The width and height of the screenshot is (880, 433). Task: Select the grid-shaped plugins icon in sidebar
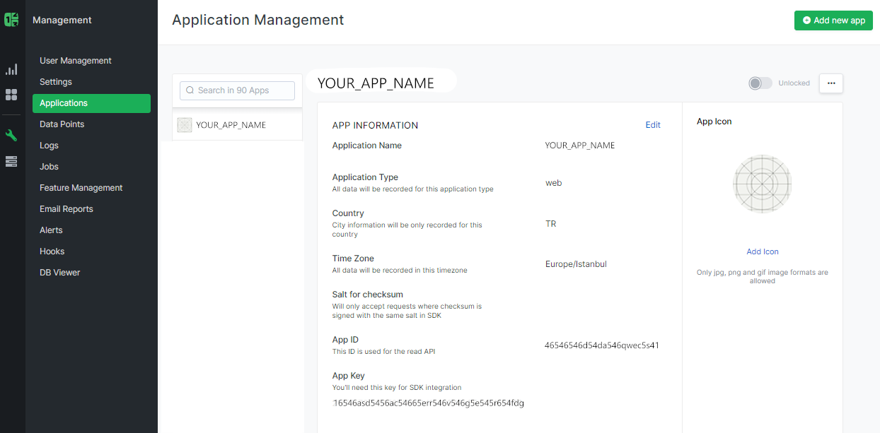pos(11,95)
